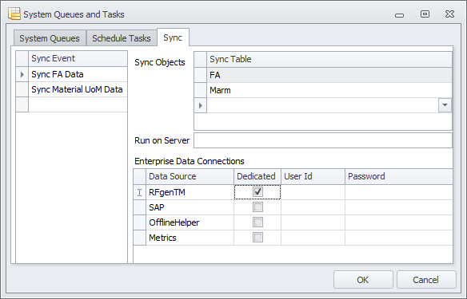Image resolution: width=467 pixels, height=299 pixels.
Task: Close the System Queues and Tasks dialog
Action: click(x=449, y=14)
